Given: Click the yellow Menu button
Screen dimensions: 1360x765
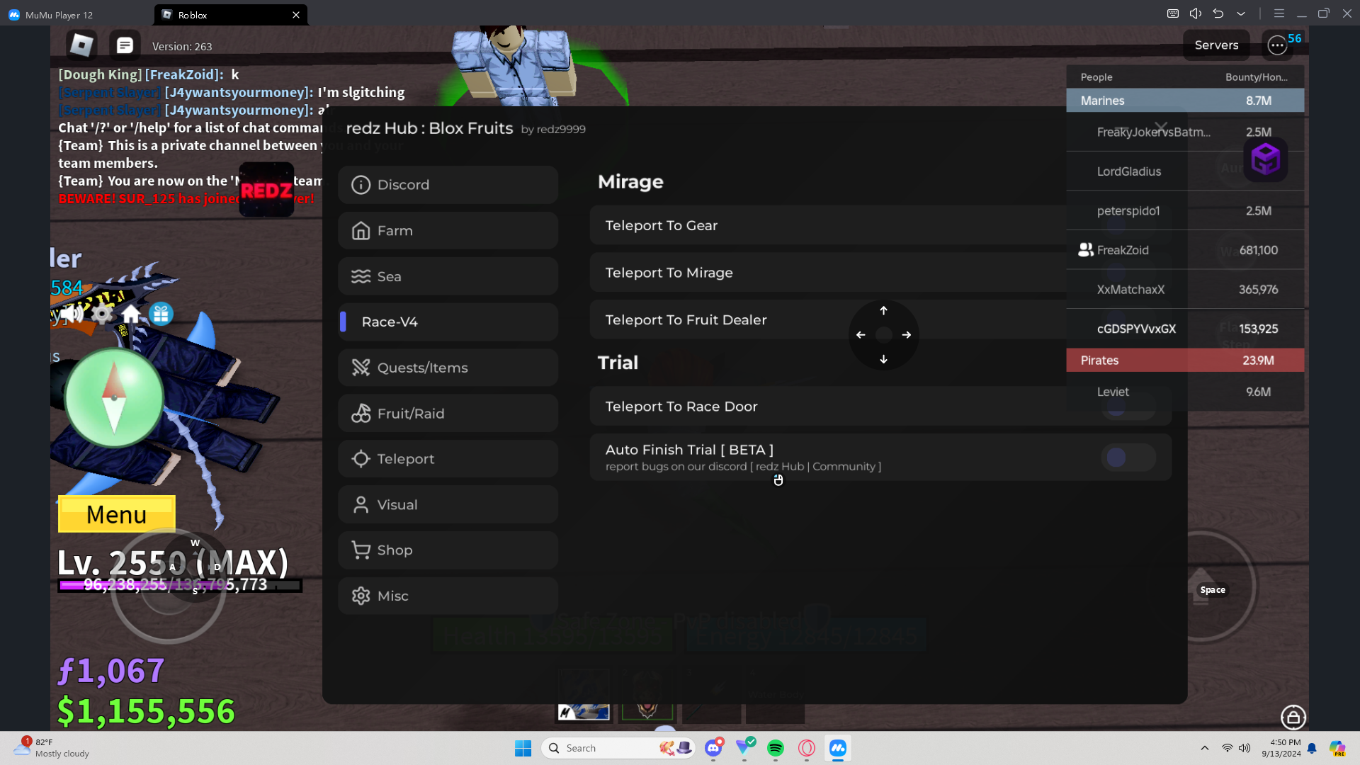Looking at the screenshot, I should (117, 514).
